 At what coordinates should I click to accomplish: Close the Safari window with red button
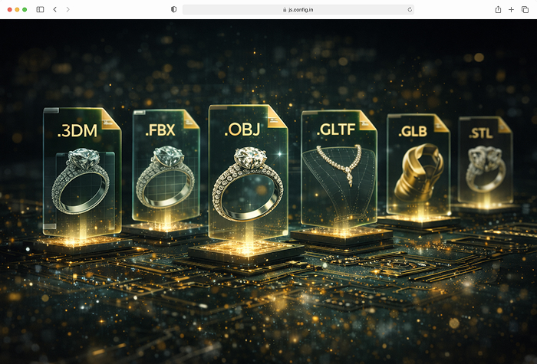[8, 9]
